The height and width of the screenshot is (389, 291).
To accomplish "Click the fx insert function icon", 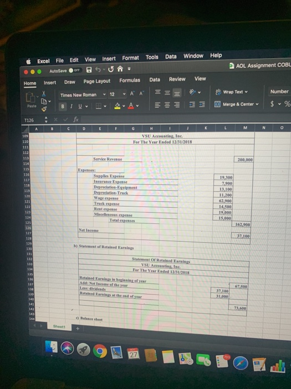I will 76,119.
